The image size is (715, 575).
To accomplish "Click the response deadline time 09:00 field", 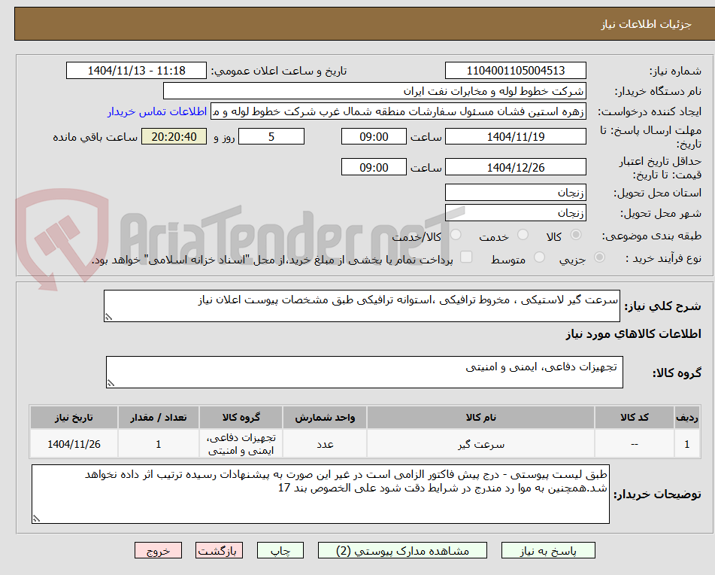I will point(374,136).
